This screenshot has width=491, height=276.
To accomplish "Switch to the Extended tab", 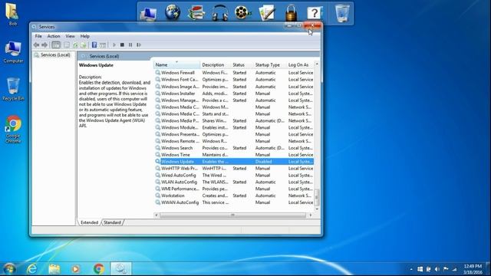I will (x=89, y=222).
